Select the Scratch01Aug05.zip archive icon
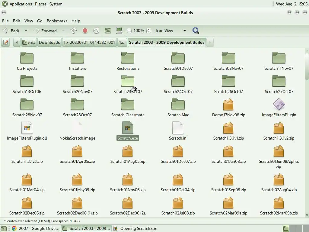The image size is (309, 232). pyautogui.click(x=128, y=151)
